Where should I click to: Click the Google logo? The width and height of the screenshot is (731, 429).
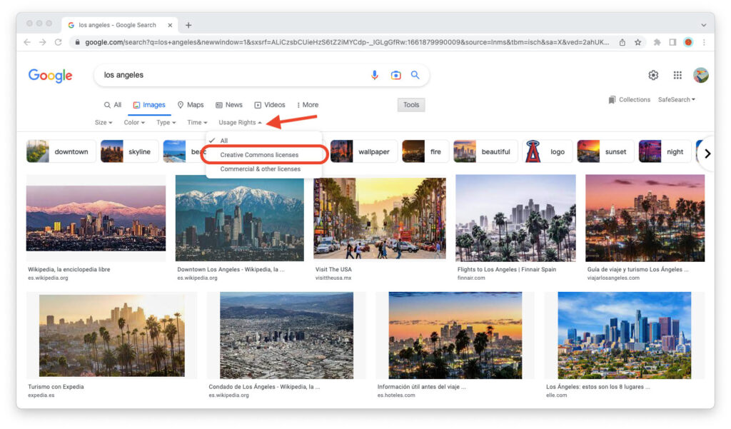tap(51, 76)
